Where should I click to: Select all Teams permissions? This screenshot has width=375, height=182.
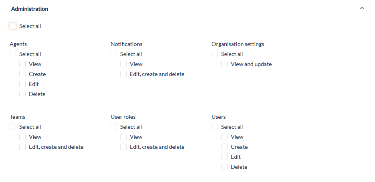coord(13,127)
